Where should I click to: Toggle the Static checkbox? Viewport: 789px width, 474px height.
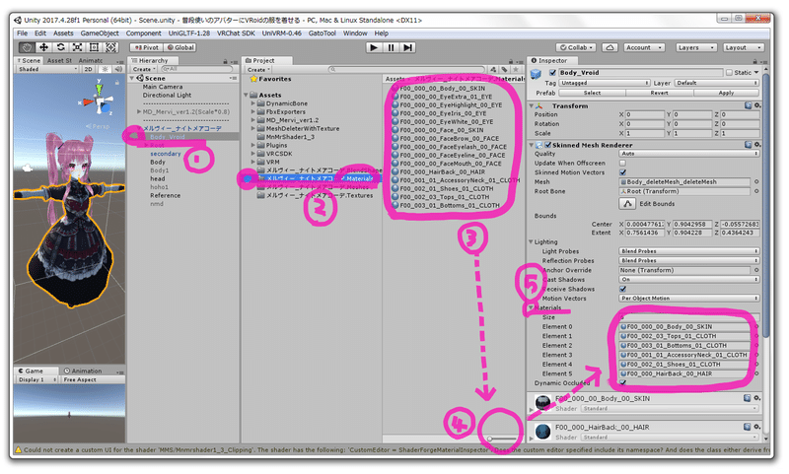[x=729, y=73]
